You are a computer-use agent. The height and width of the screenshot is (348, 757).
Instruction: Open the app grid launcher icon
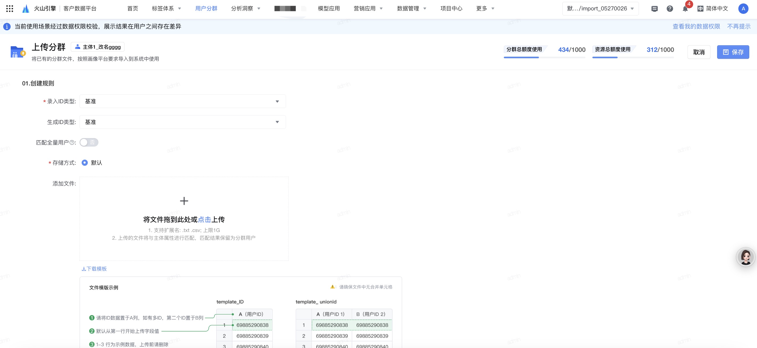tap(10, 9)
